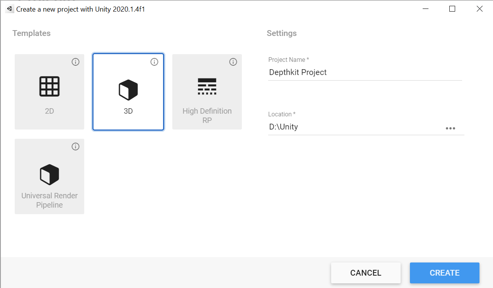
Task: Minimize the new project window
Action: 425,9
